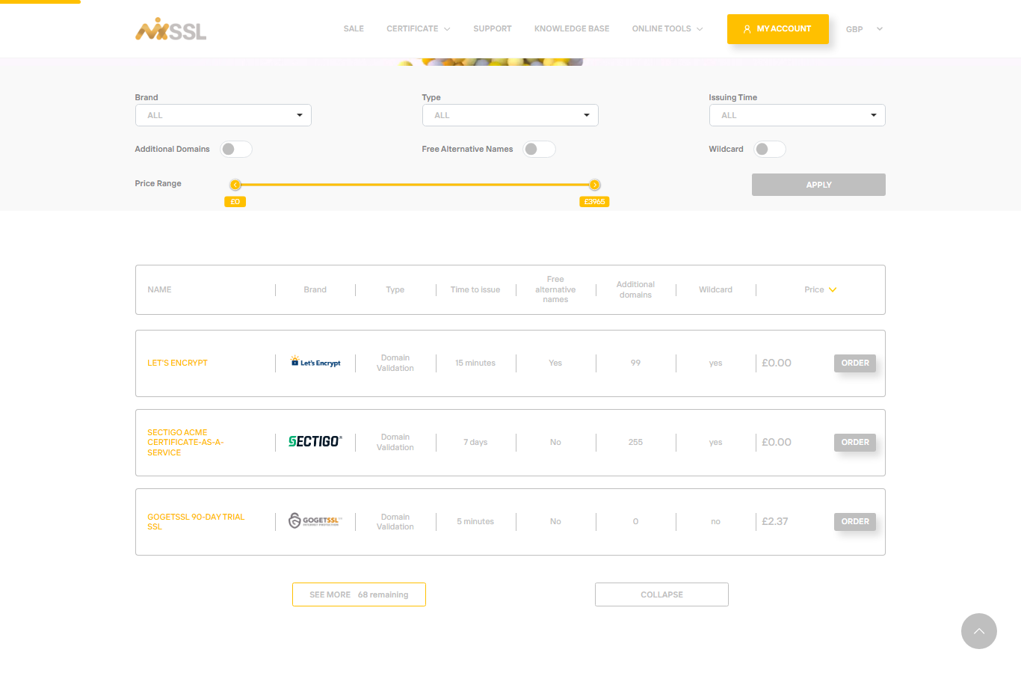Click the 7 days issue time
The height and width of the screenshot is (673, 1021).
tap(475, 443)
